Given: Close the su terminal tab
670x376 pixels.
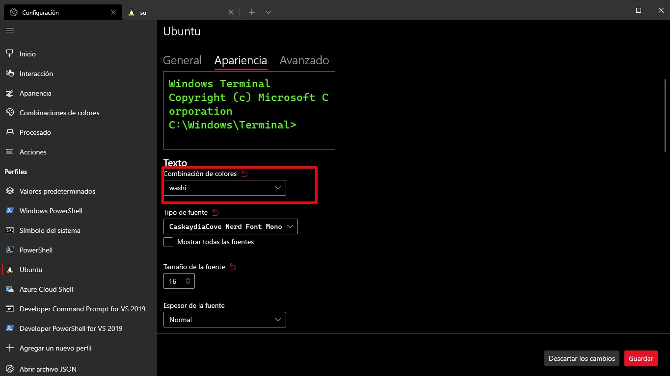Looking at the screenshot, I should coord(231,12).
